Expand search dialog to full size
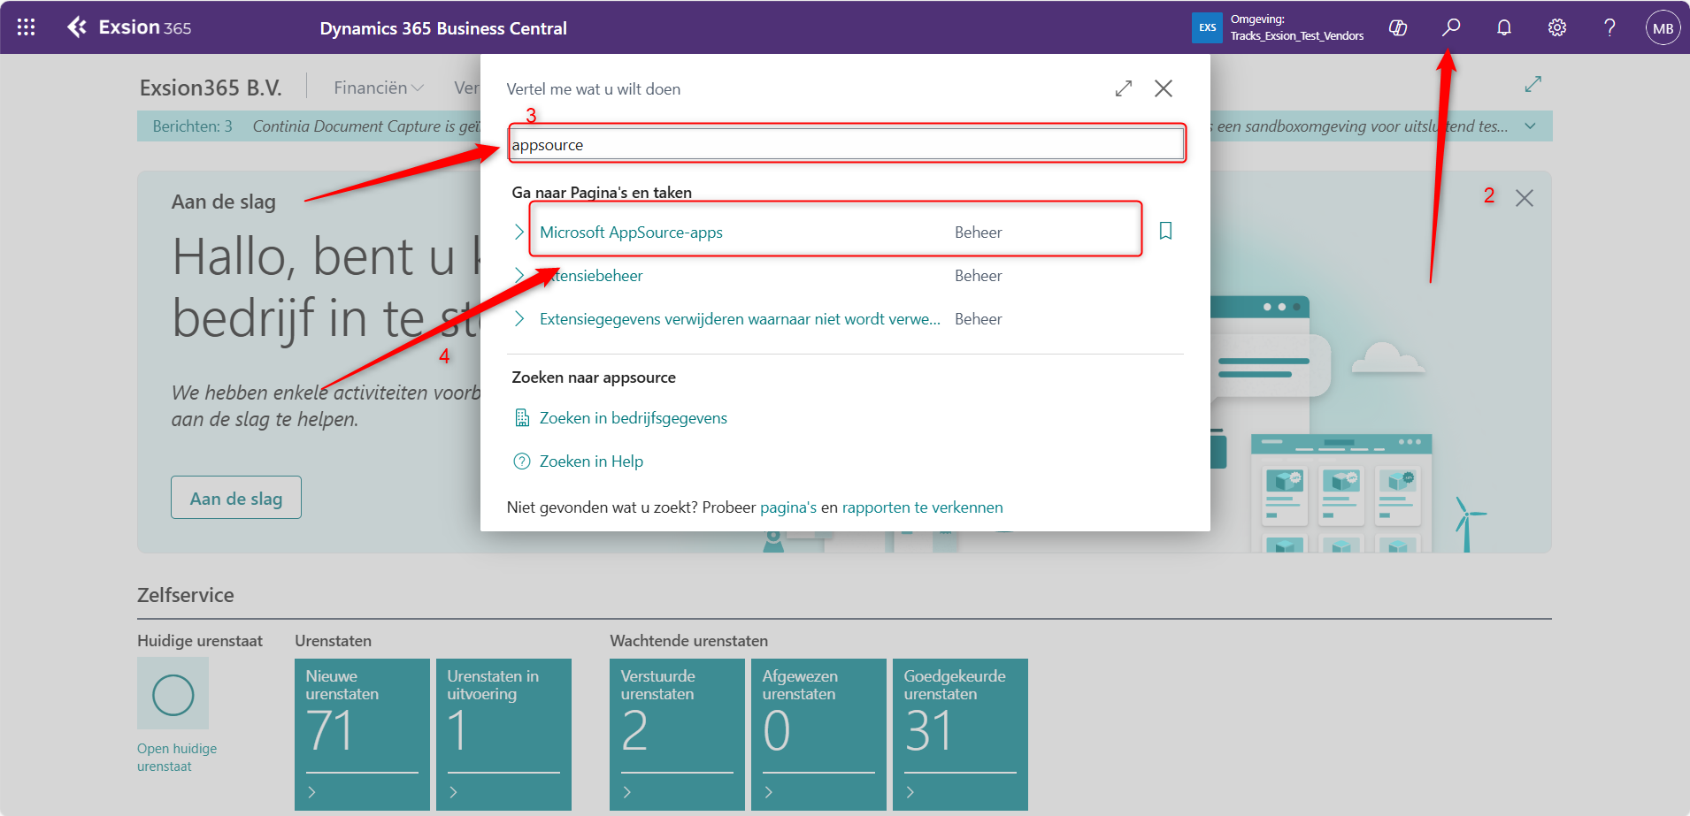The width and height of the screenshot is (1690, 816). [1124, 88]
